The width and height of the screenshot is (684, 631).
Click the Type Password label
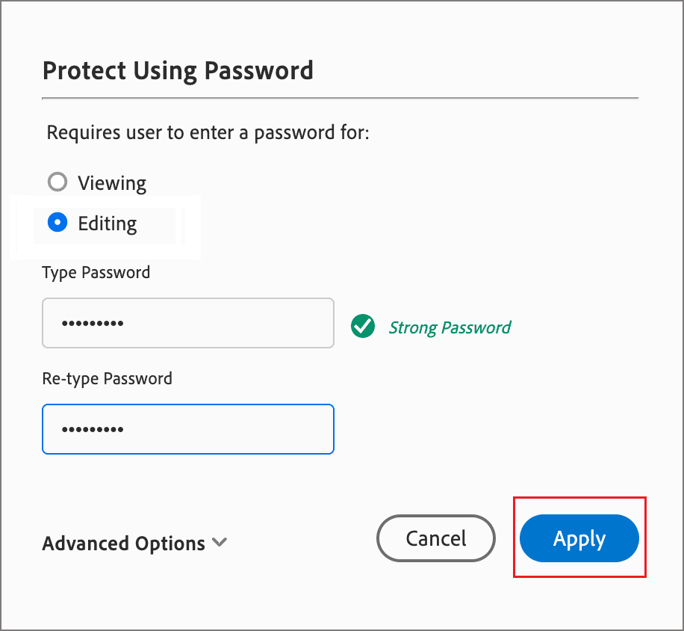point(96,272)
